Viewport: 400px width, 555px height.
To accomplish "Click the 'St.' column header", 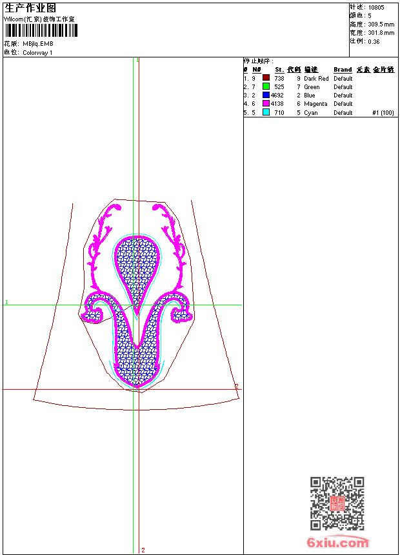I will point(279,70).
